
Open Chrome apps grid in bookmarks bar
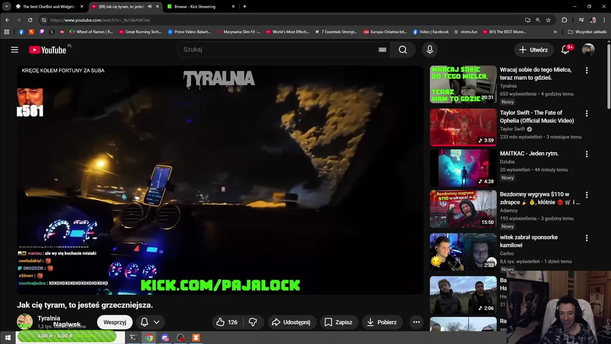[x=7, y=32]
